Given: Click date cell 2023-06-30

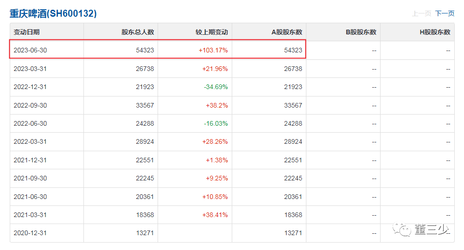Looking at the screenshot, I should tap(30, 51).
